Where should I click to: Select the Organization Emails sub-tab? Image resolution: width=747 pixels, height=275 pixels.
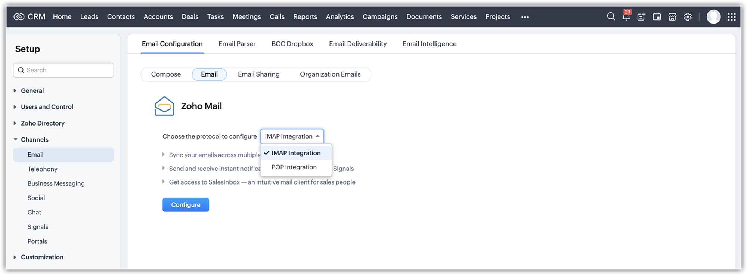tap(330, 74)
